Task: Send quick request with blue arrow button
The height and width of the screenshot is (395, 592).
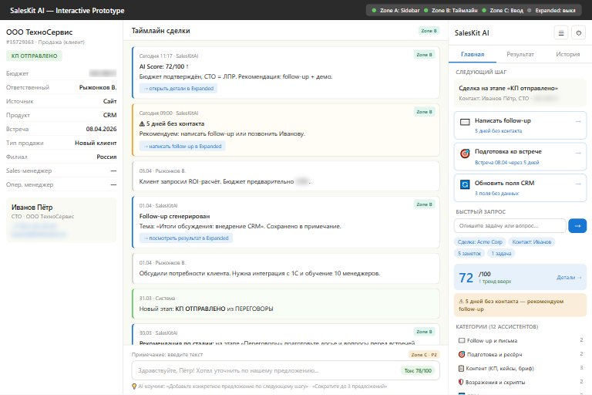Action: pyautogui.click(x=577, y=226)
